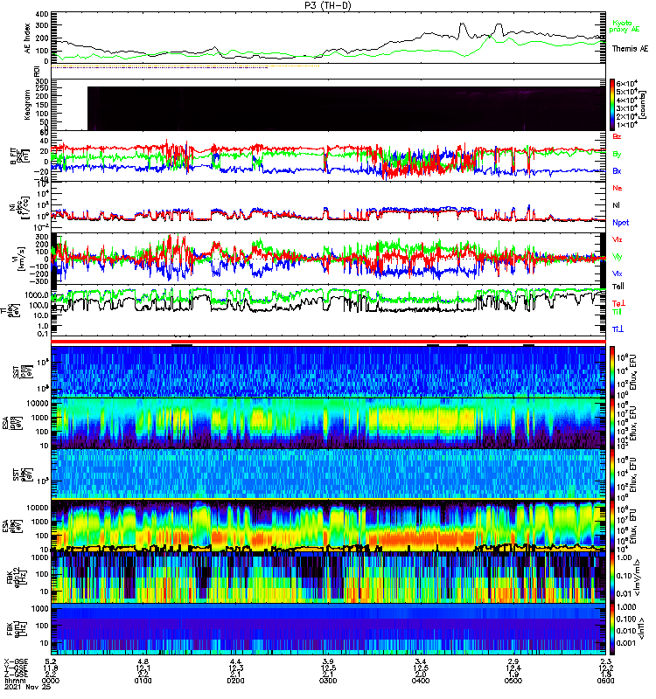Click the red bar above the SST ions panel
Image resolution: width=656 pixels, height=699 pixels.
(x=328, y=342)
